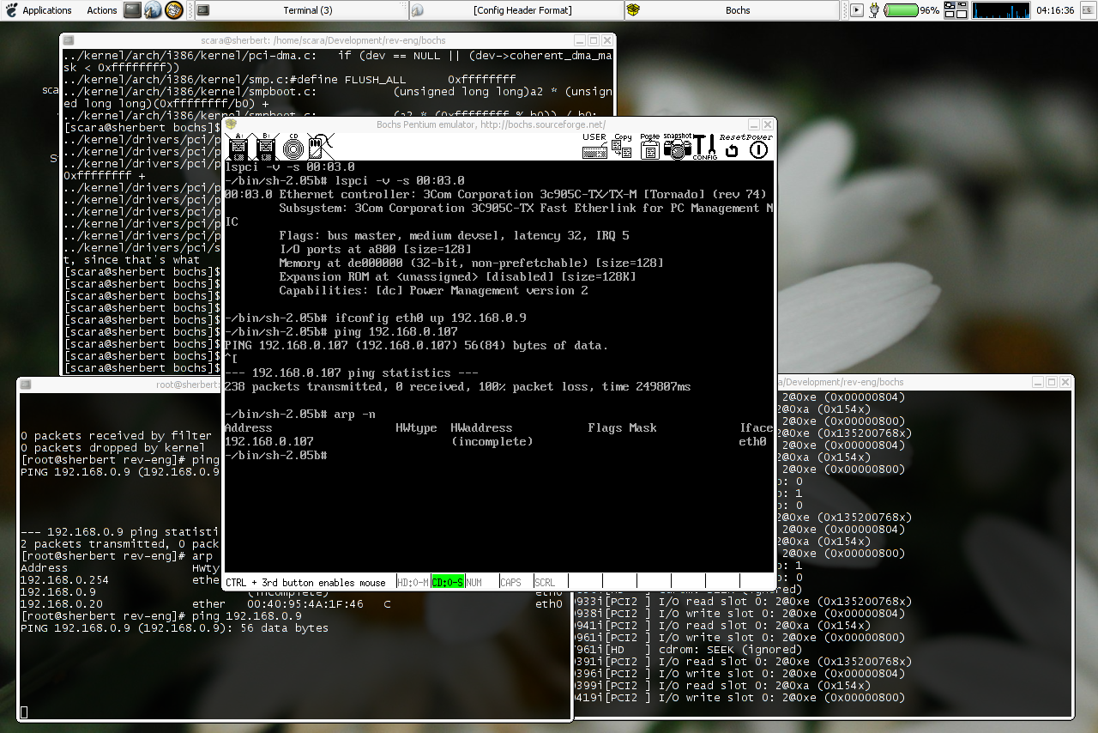Select the top-left workspace in the switcher
This screenshot has height=733, width=1098.
950,6
